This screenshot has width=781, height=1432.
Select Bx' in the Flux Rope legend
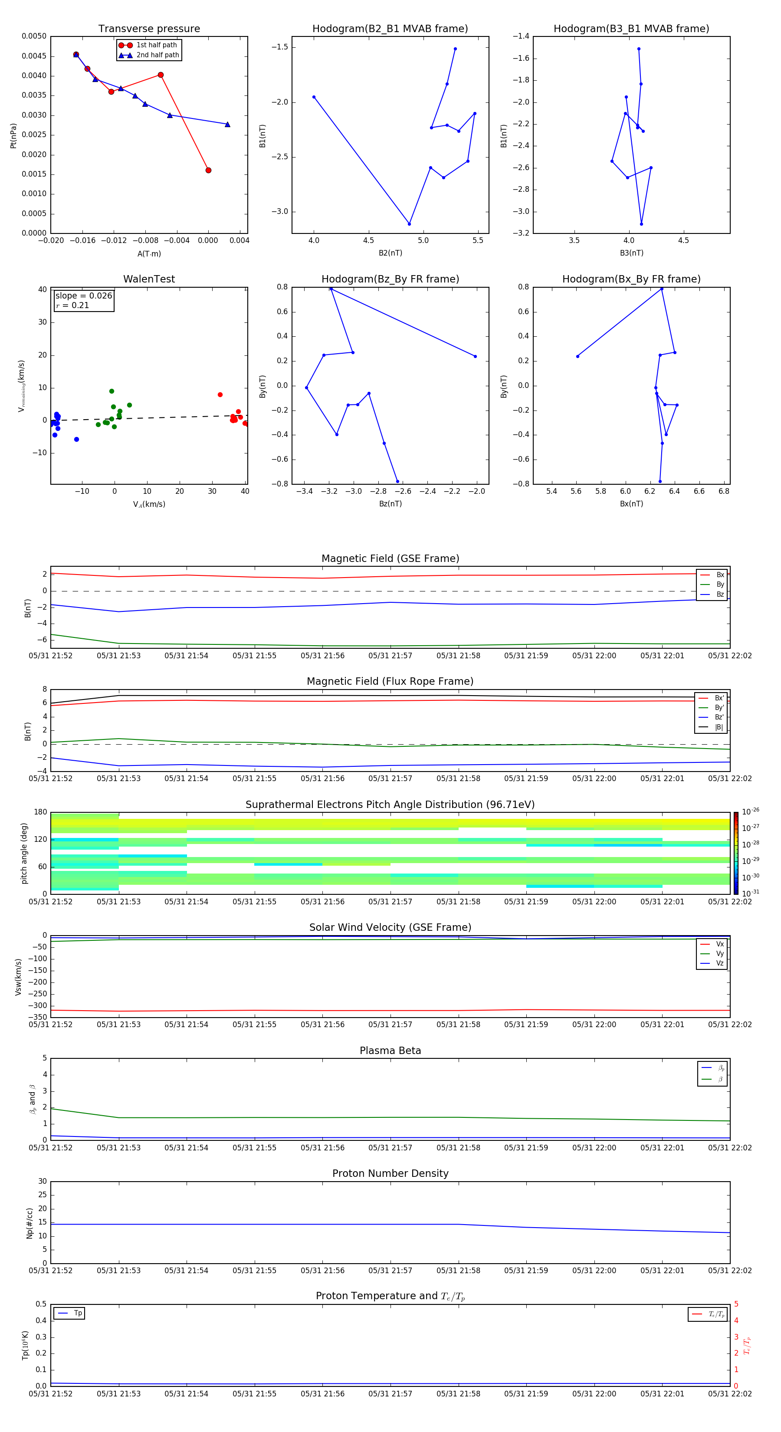712,698
